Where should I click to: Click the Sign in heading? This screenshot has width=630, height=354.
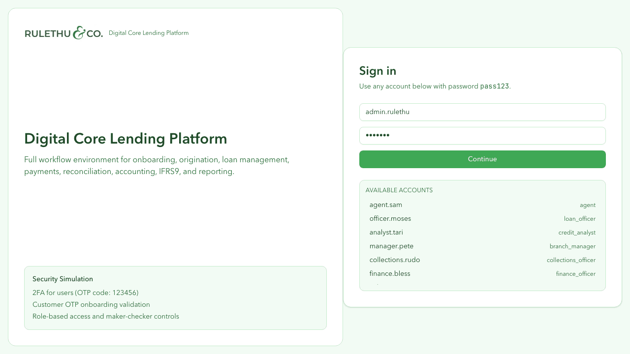coord(378,71)
